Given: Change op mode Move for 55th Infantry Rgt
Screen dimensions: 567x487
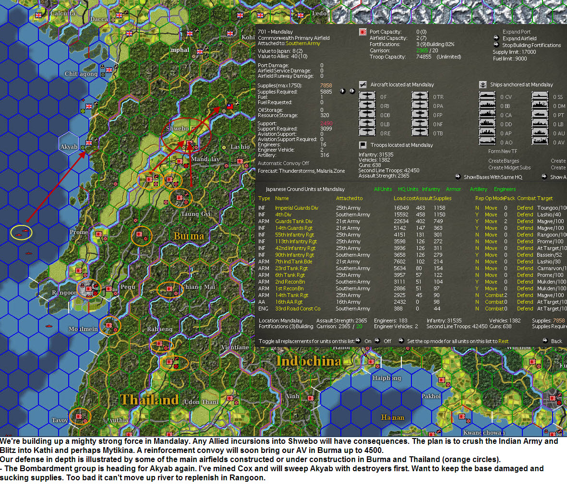Looking at the screenshot, I should tap(491, 235).
